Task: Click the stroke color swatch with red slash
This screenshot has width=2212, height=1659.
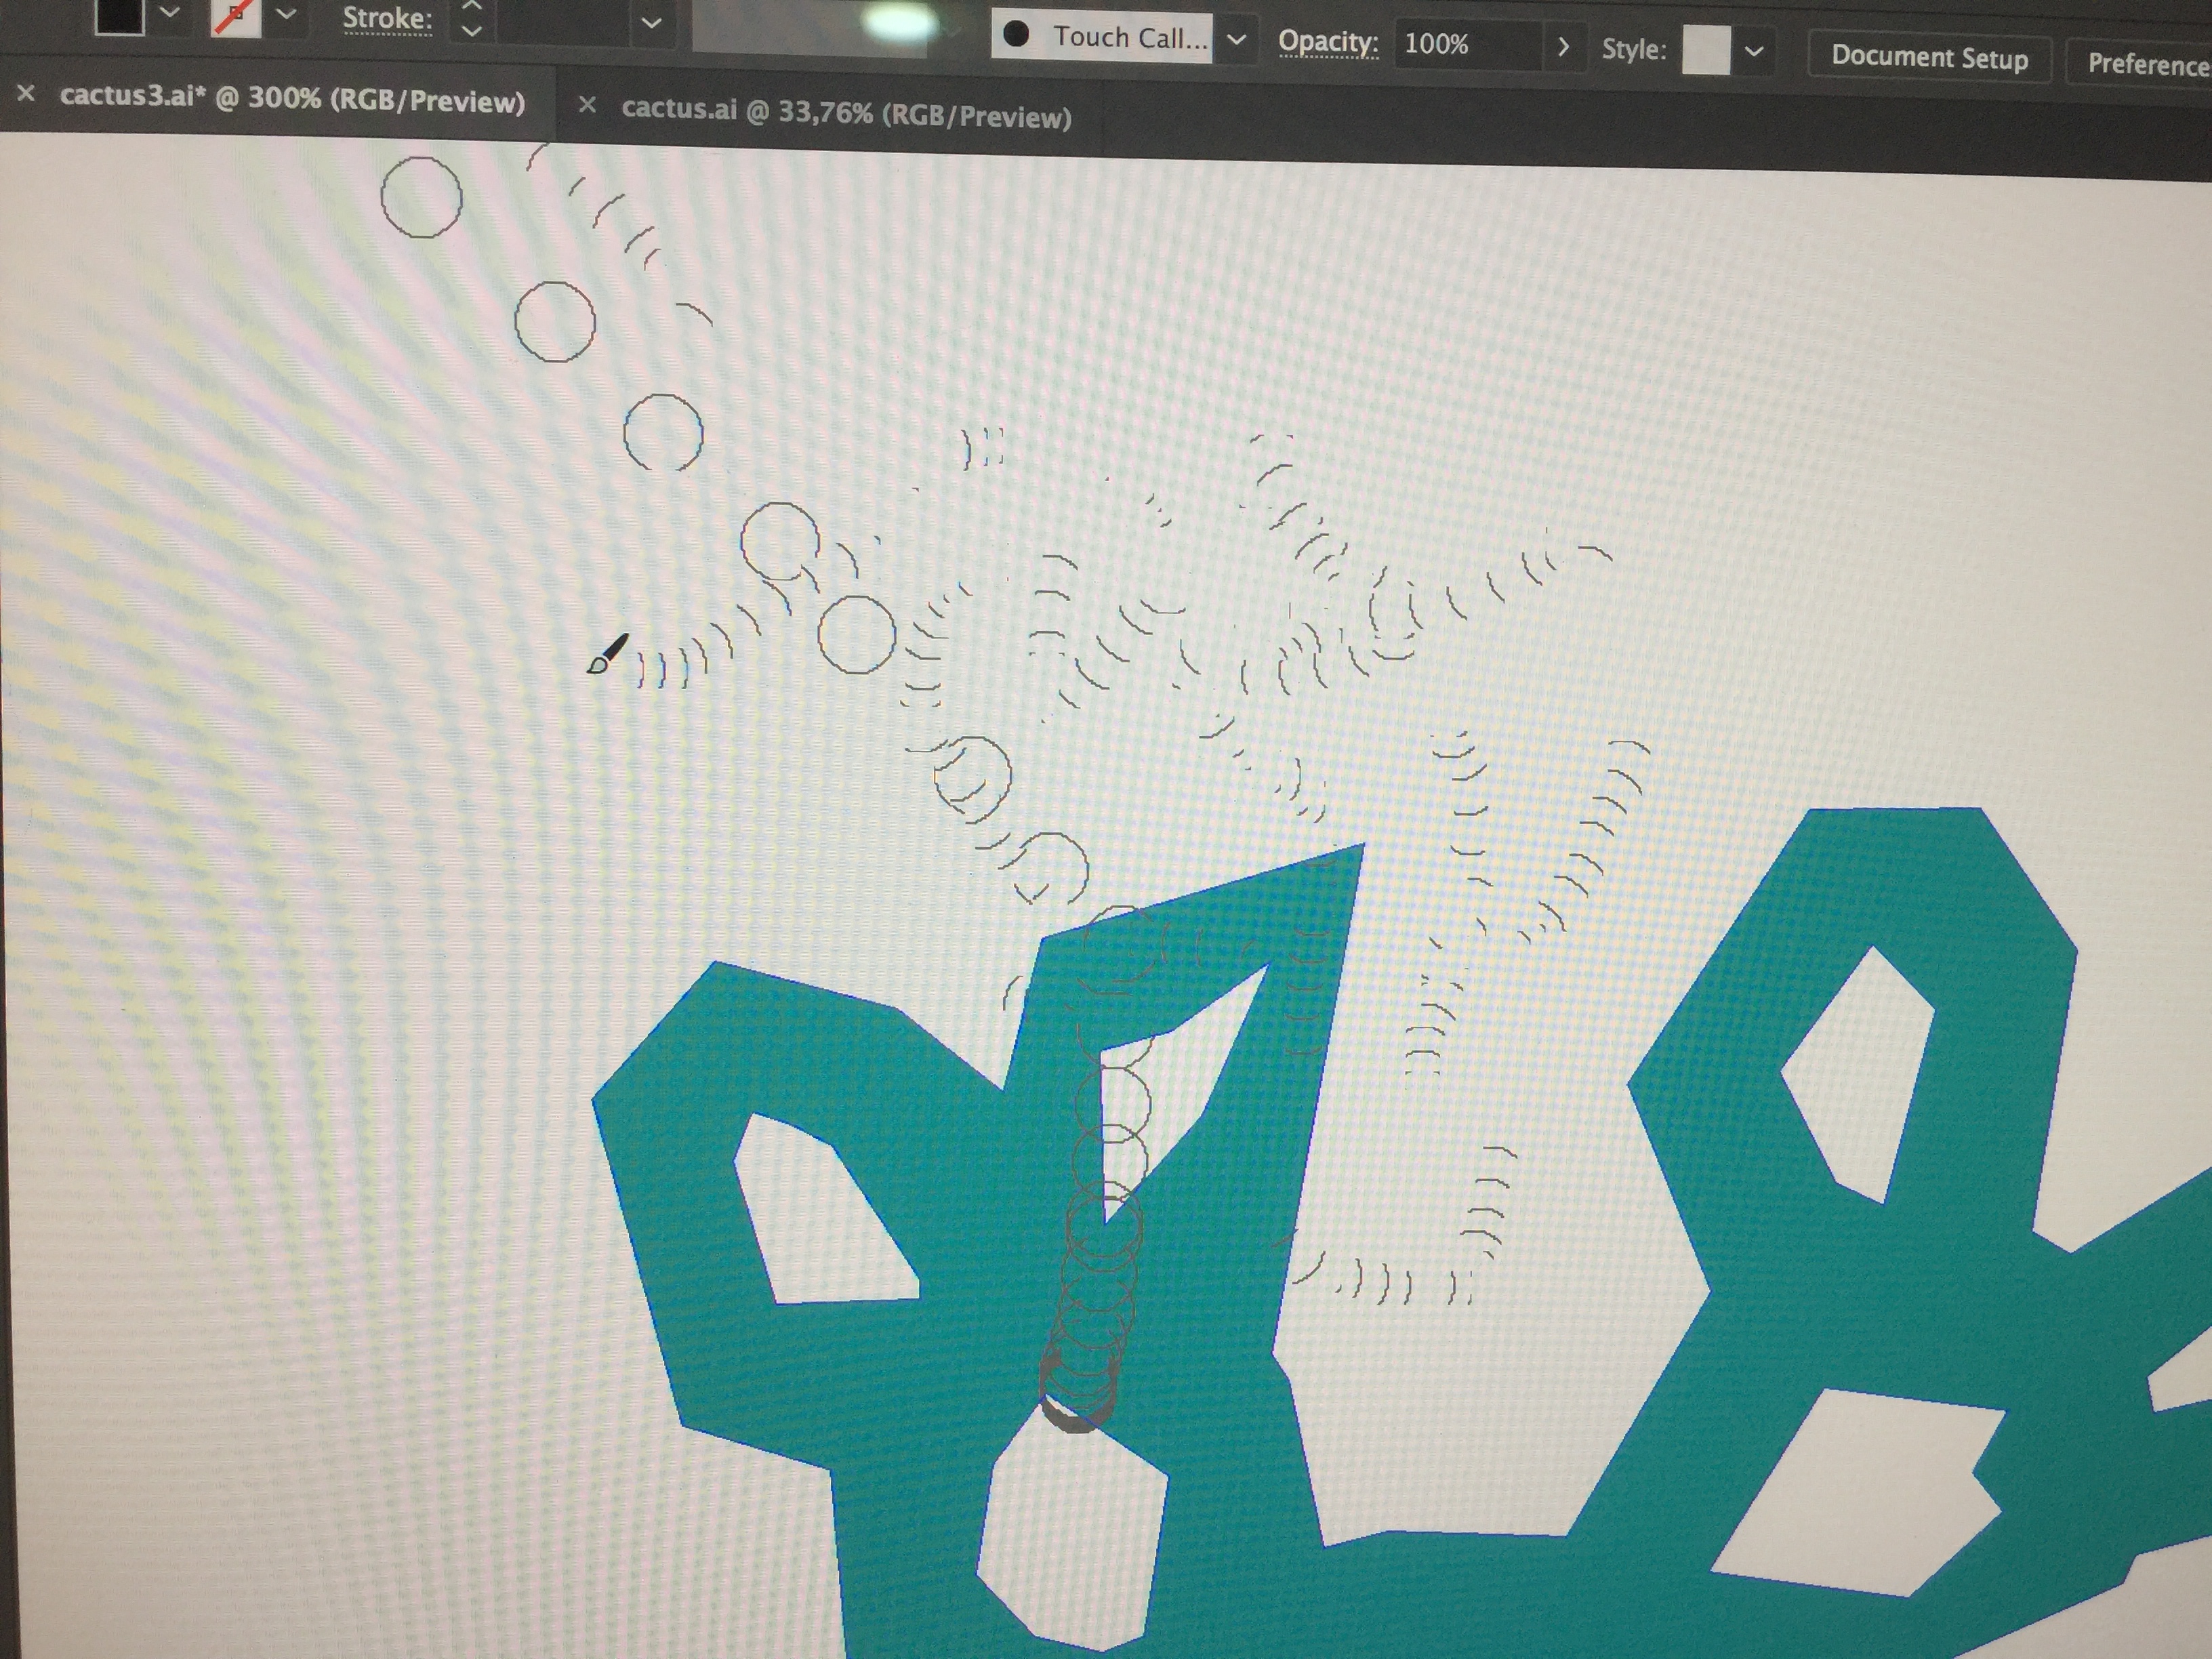Action: pyautogui.click(x=236, y=16)
